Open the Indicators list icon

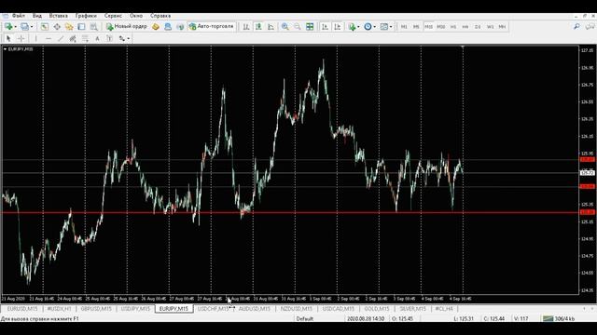coord(352,27)
